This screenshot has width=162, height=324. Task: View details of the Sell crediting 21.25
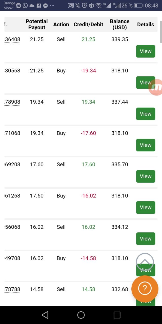pos(146,51)
